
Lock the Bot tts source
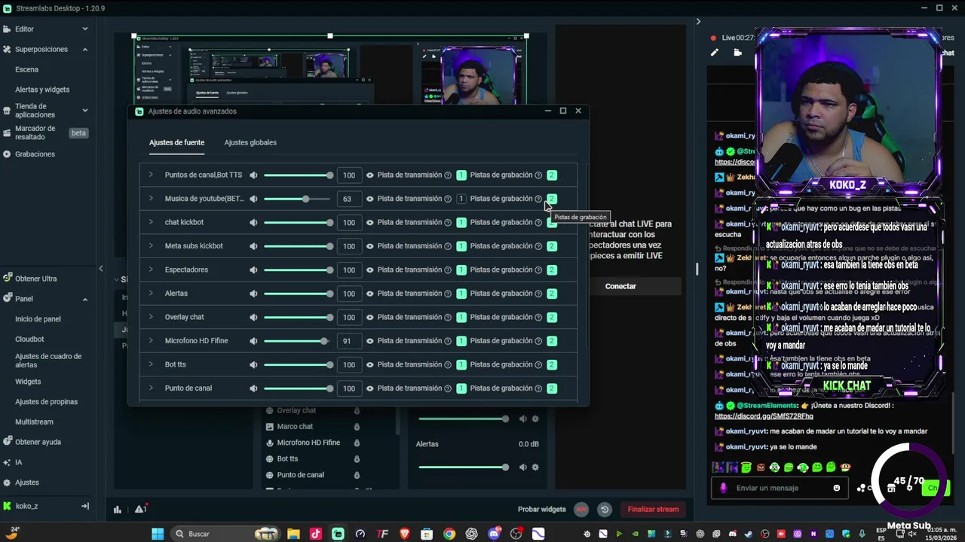point(357,459)
